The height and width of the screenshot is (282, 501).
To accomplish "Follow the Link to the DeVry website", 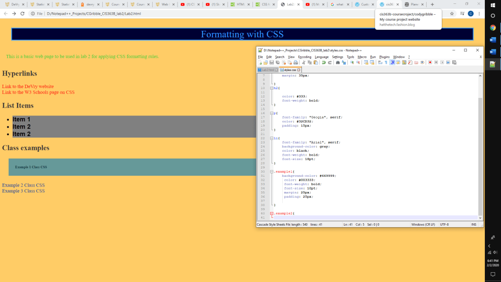I will tap(28, 86).
